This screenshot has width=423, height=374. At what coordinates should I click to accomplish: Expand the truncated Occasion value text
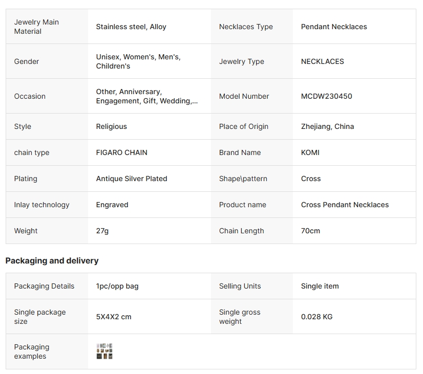146,96
